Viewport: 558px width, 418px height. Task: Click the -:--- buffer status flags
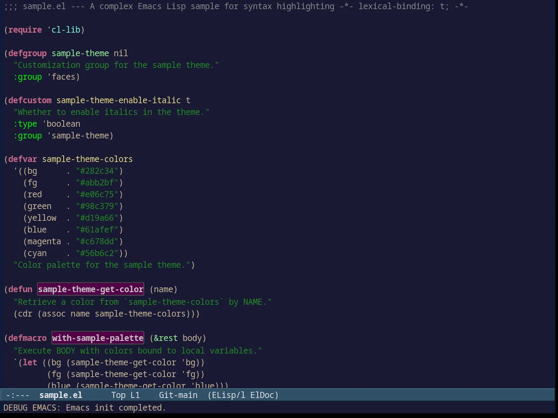17,395
